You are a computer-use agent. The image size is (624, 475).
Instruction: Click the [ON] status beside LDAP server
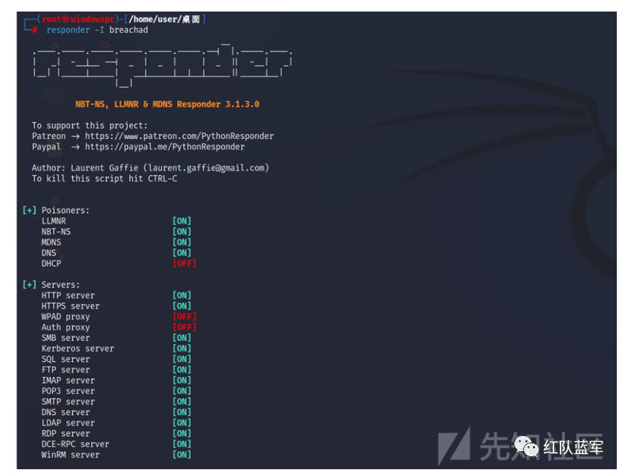[182, 423]
